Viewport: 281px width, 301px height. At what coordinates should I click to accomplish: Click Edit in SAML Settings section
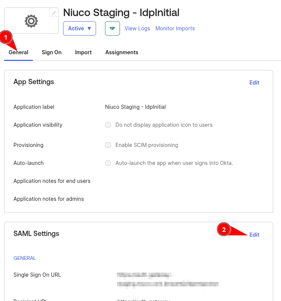pyautogui.click(x=254, y=235)
